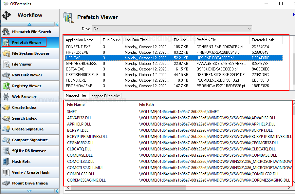Open Mismatch File Search module
Image resolution: width=295 pixels, height=194 pixels.
[30, 32]
